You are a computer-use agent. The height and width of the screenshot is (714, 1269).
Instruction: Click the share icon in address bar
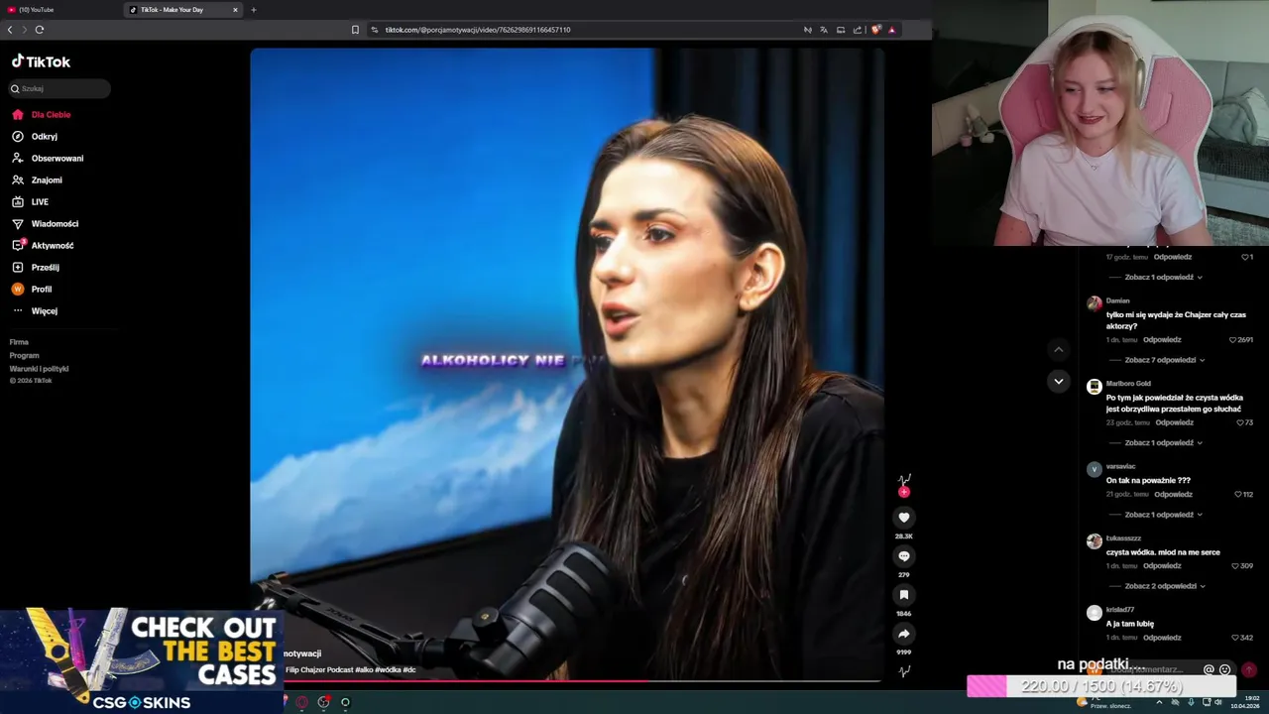coord(857,30)
